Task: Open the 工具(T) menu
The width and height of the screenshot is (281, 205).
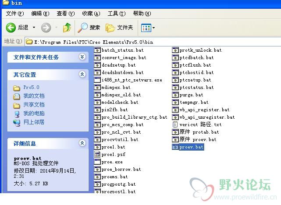Action: coord(117,14)
